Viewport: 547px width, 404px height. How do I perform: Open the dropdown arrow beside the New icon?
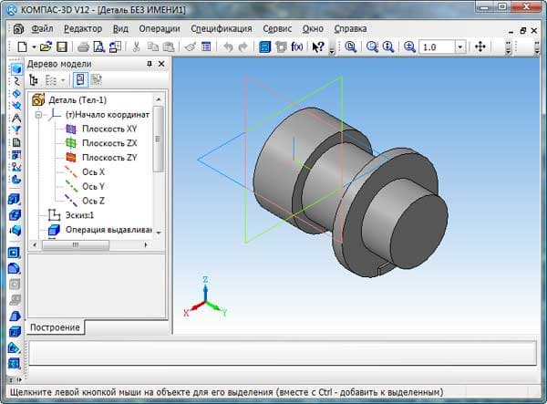pyautogui.click(x=34, y=47)
